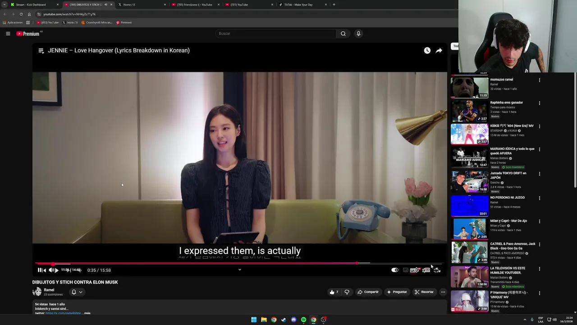Click the share arrow in the player corner
This screenshot has width=577, height=325.
click(x=439, y=51)
